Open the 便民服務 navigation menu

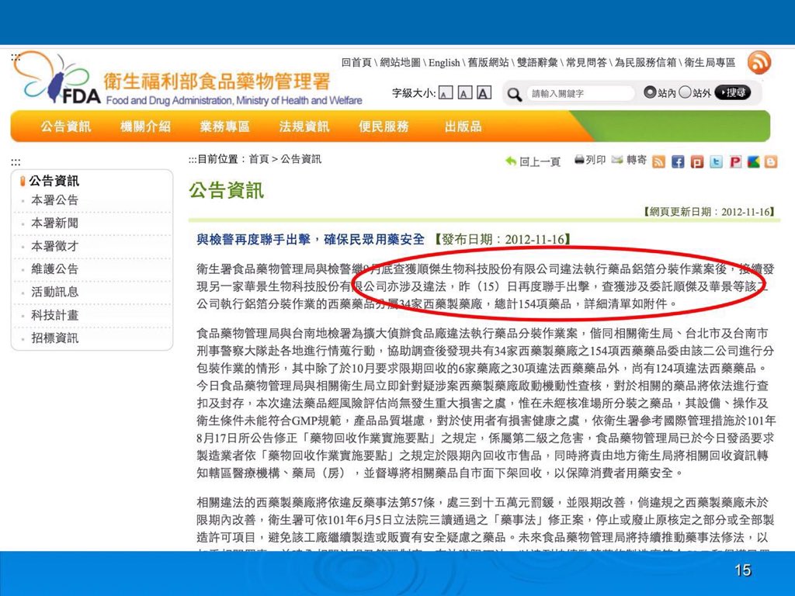384,126
